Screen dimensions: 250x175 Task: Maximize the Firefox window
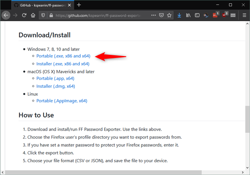[230, 5]
